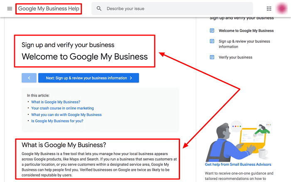Viewport: 291px width, 182px height.
Task: Click the search magnifier icon
Action: [99, 9]
